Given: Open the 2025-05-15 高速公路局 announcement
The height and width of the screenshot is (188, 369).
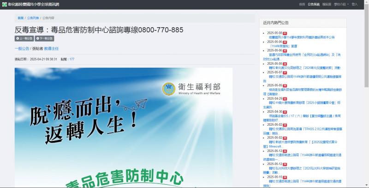Looking at the screenshot, I should point(303,183).
